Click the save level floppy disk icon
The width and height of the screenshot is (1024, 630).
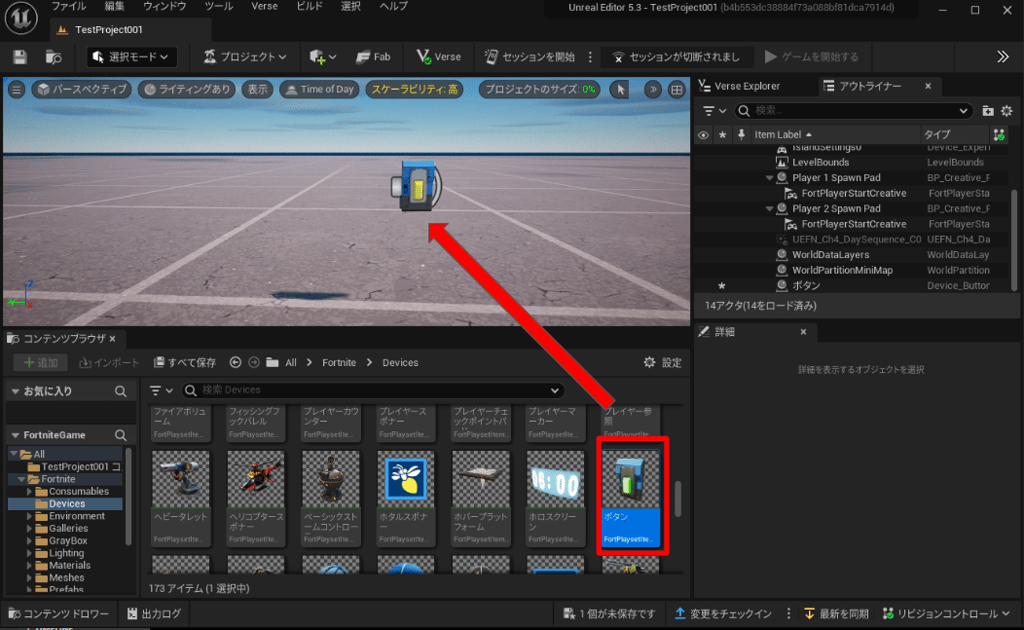click(x=19, y=56)
